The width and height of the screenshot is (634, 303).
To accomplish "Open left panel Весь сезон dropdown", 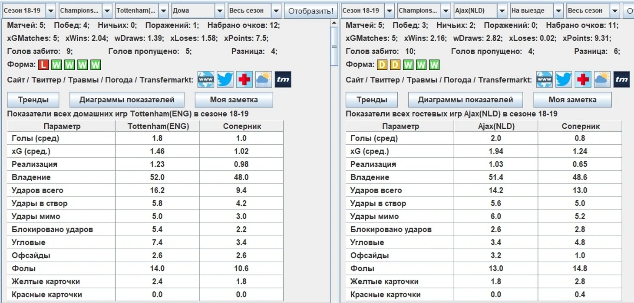I will pyautogui.click(x=254, y=10).
